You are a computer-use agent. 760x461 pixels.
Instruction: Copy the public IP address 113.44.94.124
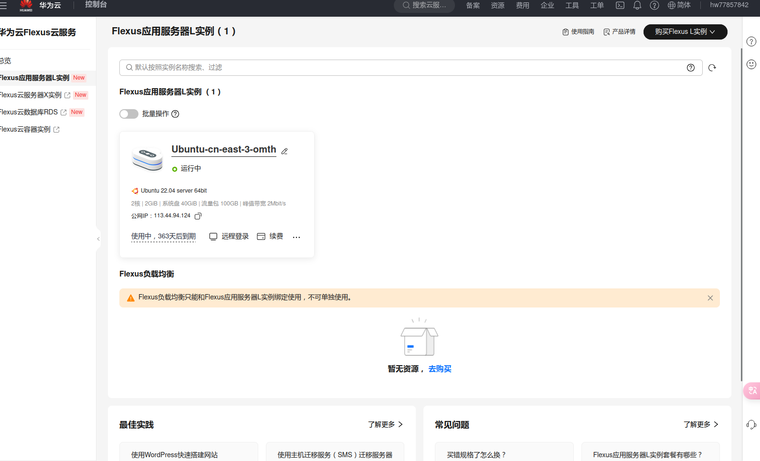pyautogui.click(x=198, y=216)
